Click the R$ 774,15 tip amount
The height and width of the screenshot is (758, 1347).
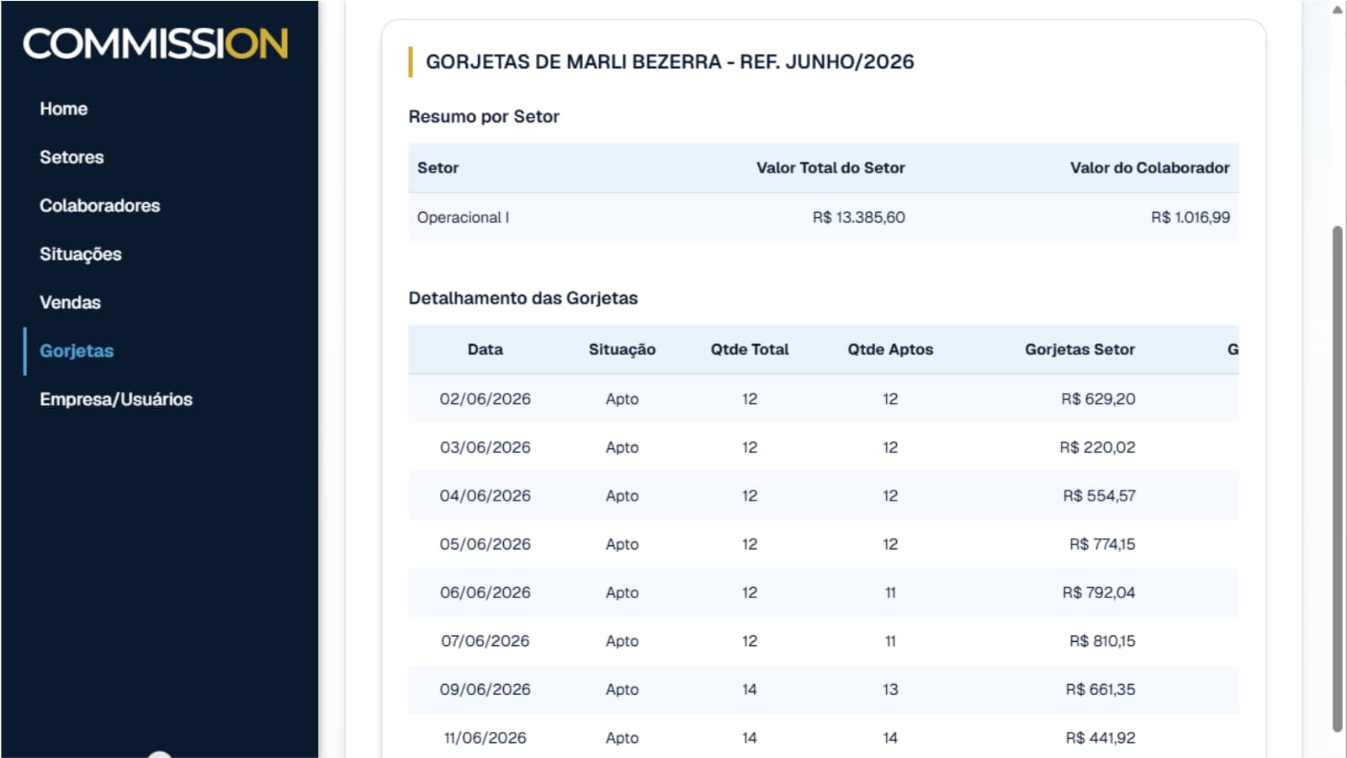pyautogui.click(x=1102, y=544)
